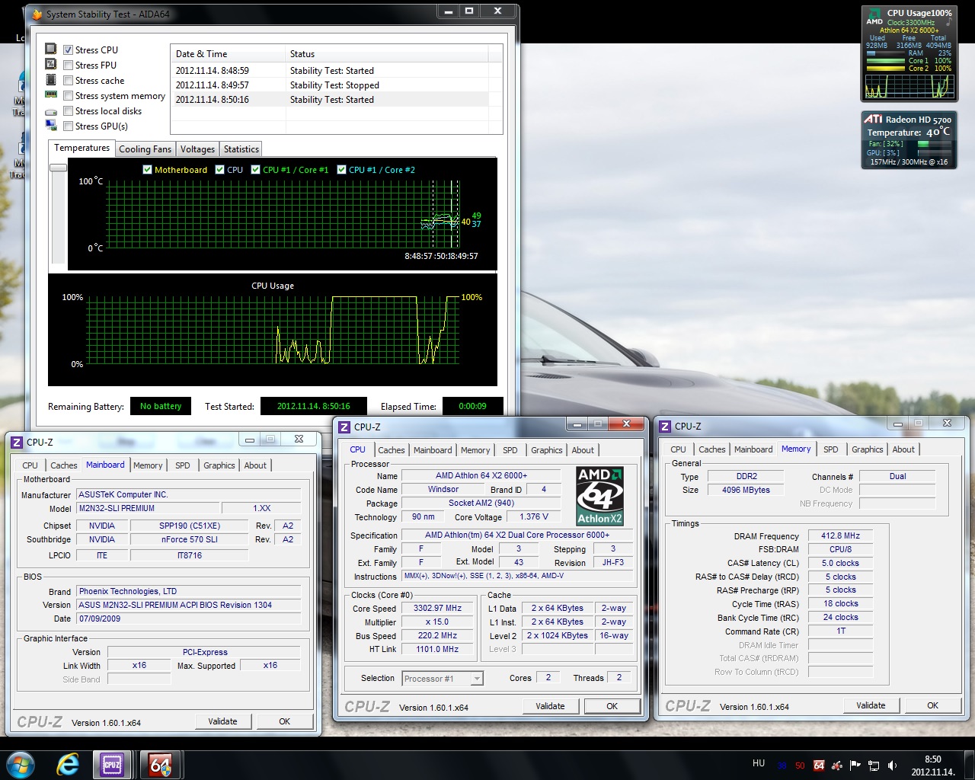
Task: Open About tab in the middle CPU-Z window
Action: coord(583,450)
